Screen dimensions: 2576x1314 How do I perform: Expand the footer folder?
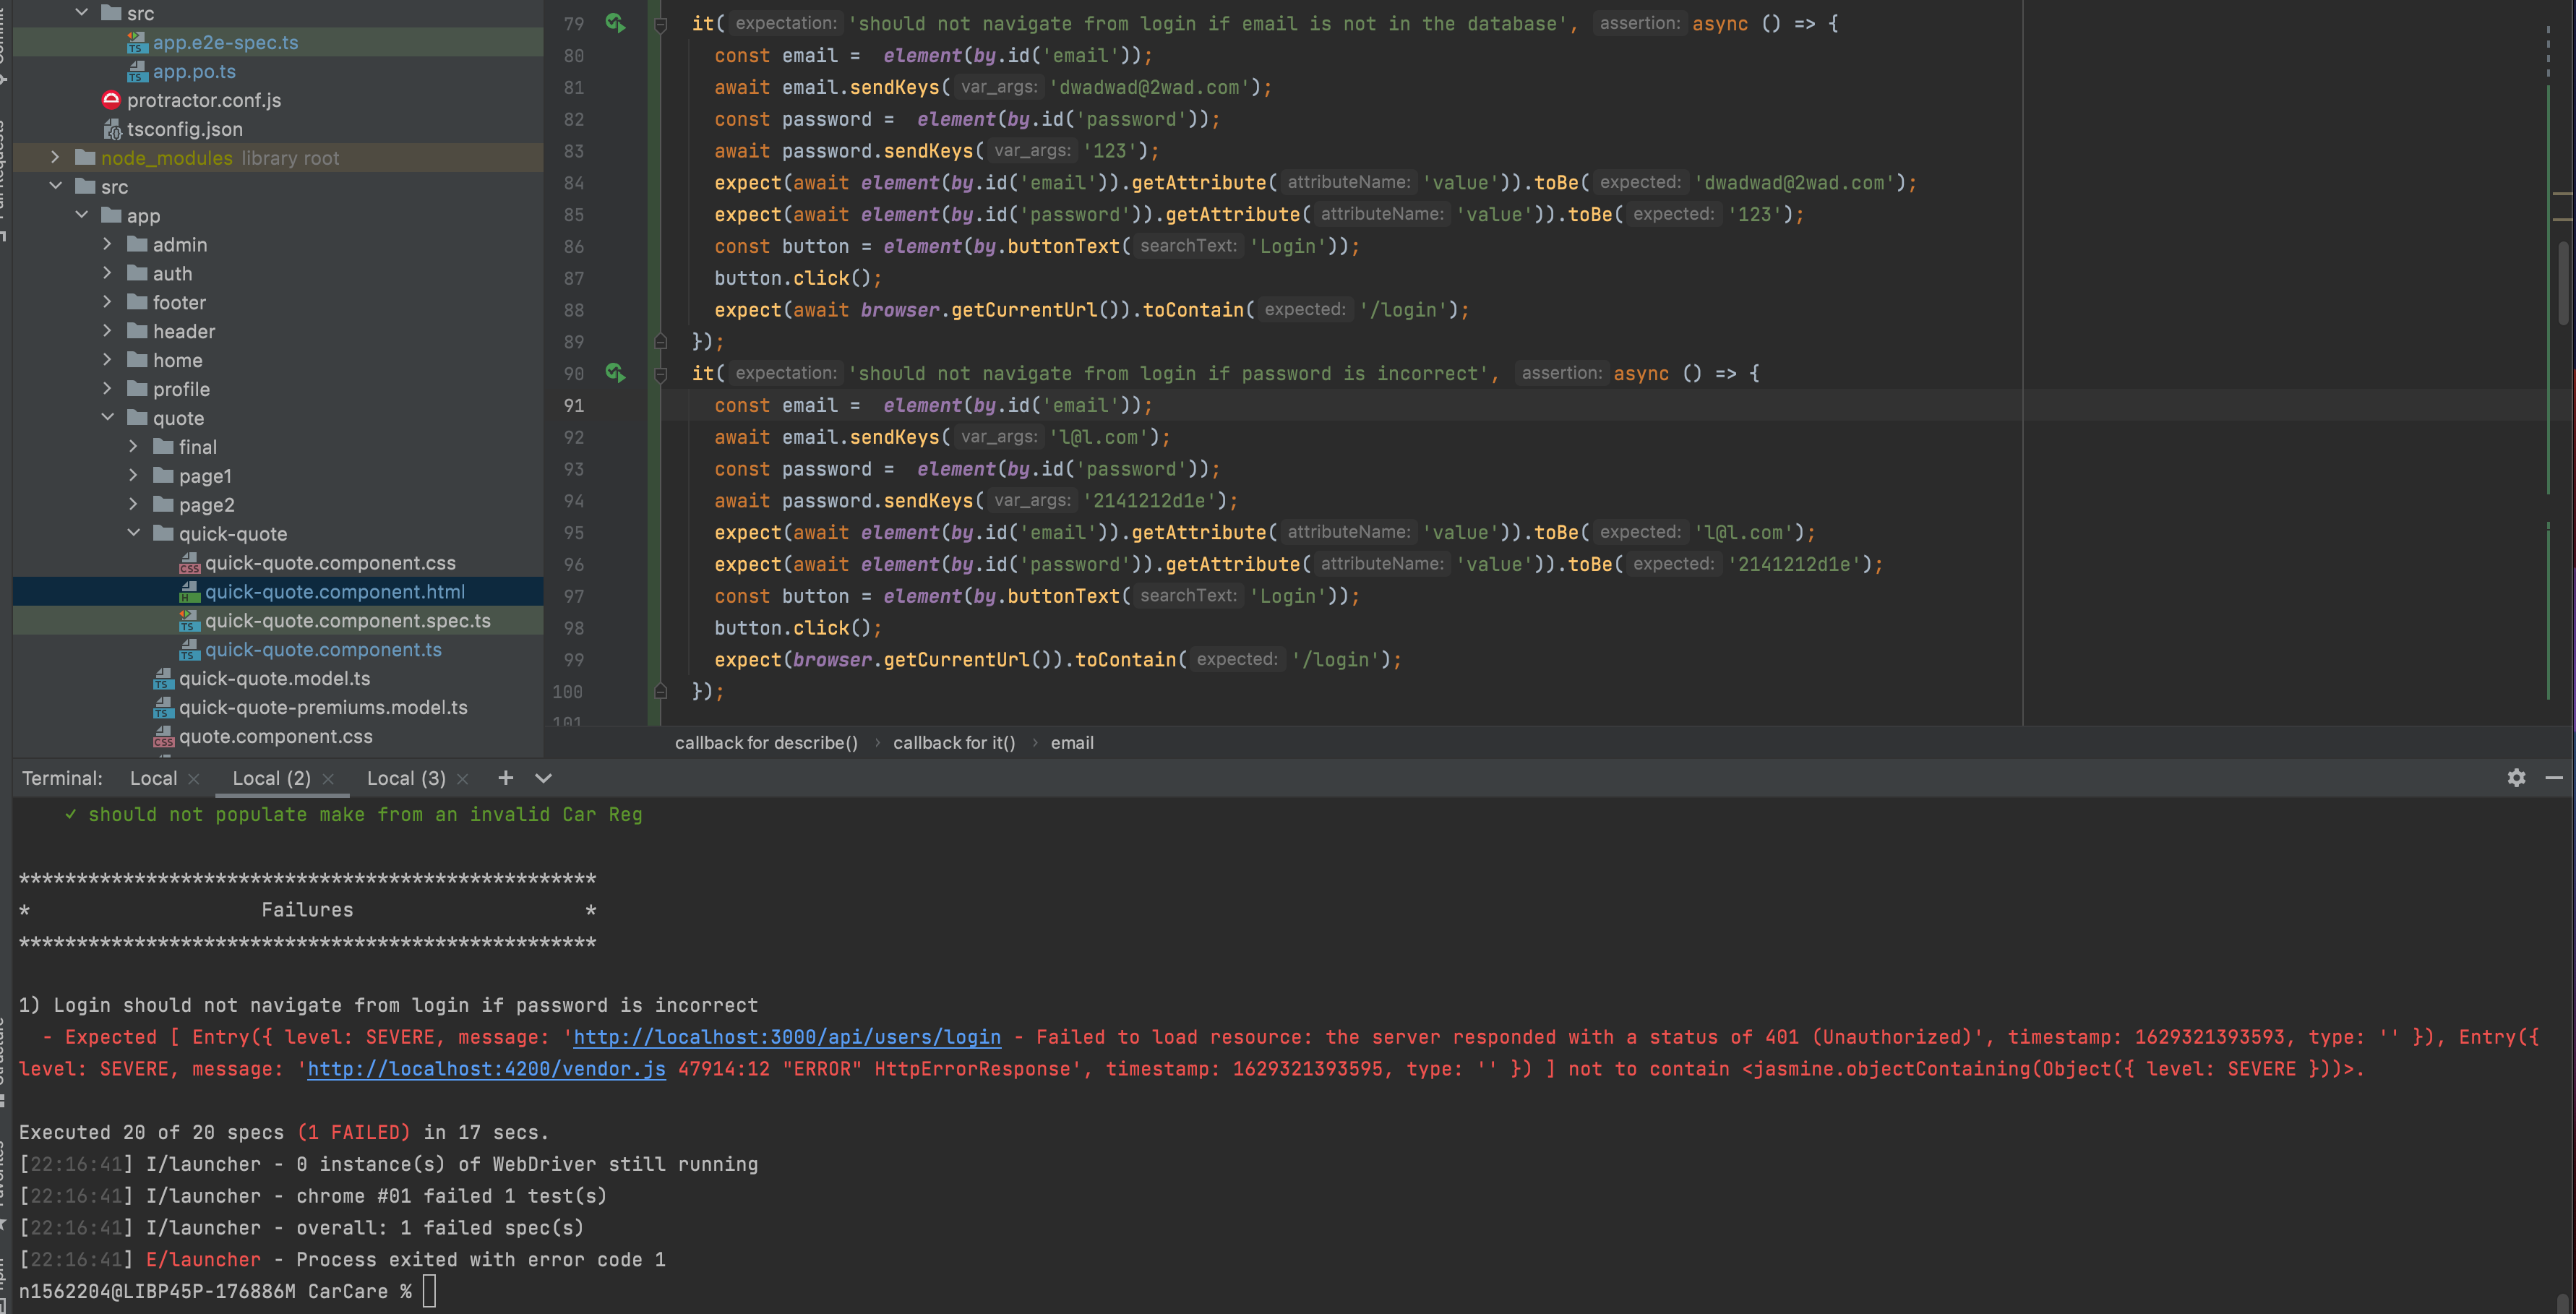tap(107, 302)
